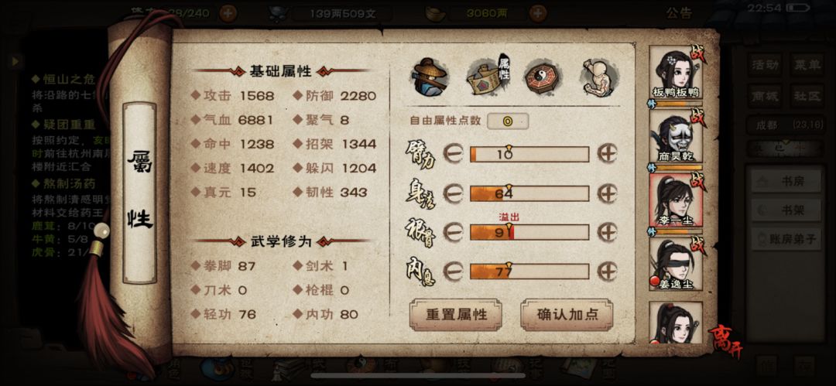
Task: Click the 重置属性 button
Action: coord(456,315)
